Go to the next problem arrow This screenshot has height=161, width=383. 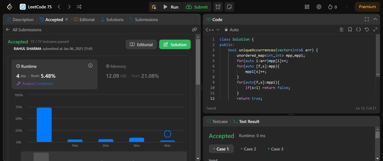tap(69, 7)
